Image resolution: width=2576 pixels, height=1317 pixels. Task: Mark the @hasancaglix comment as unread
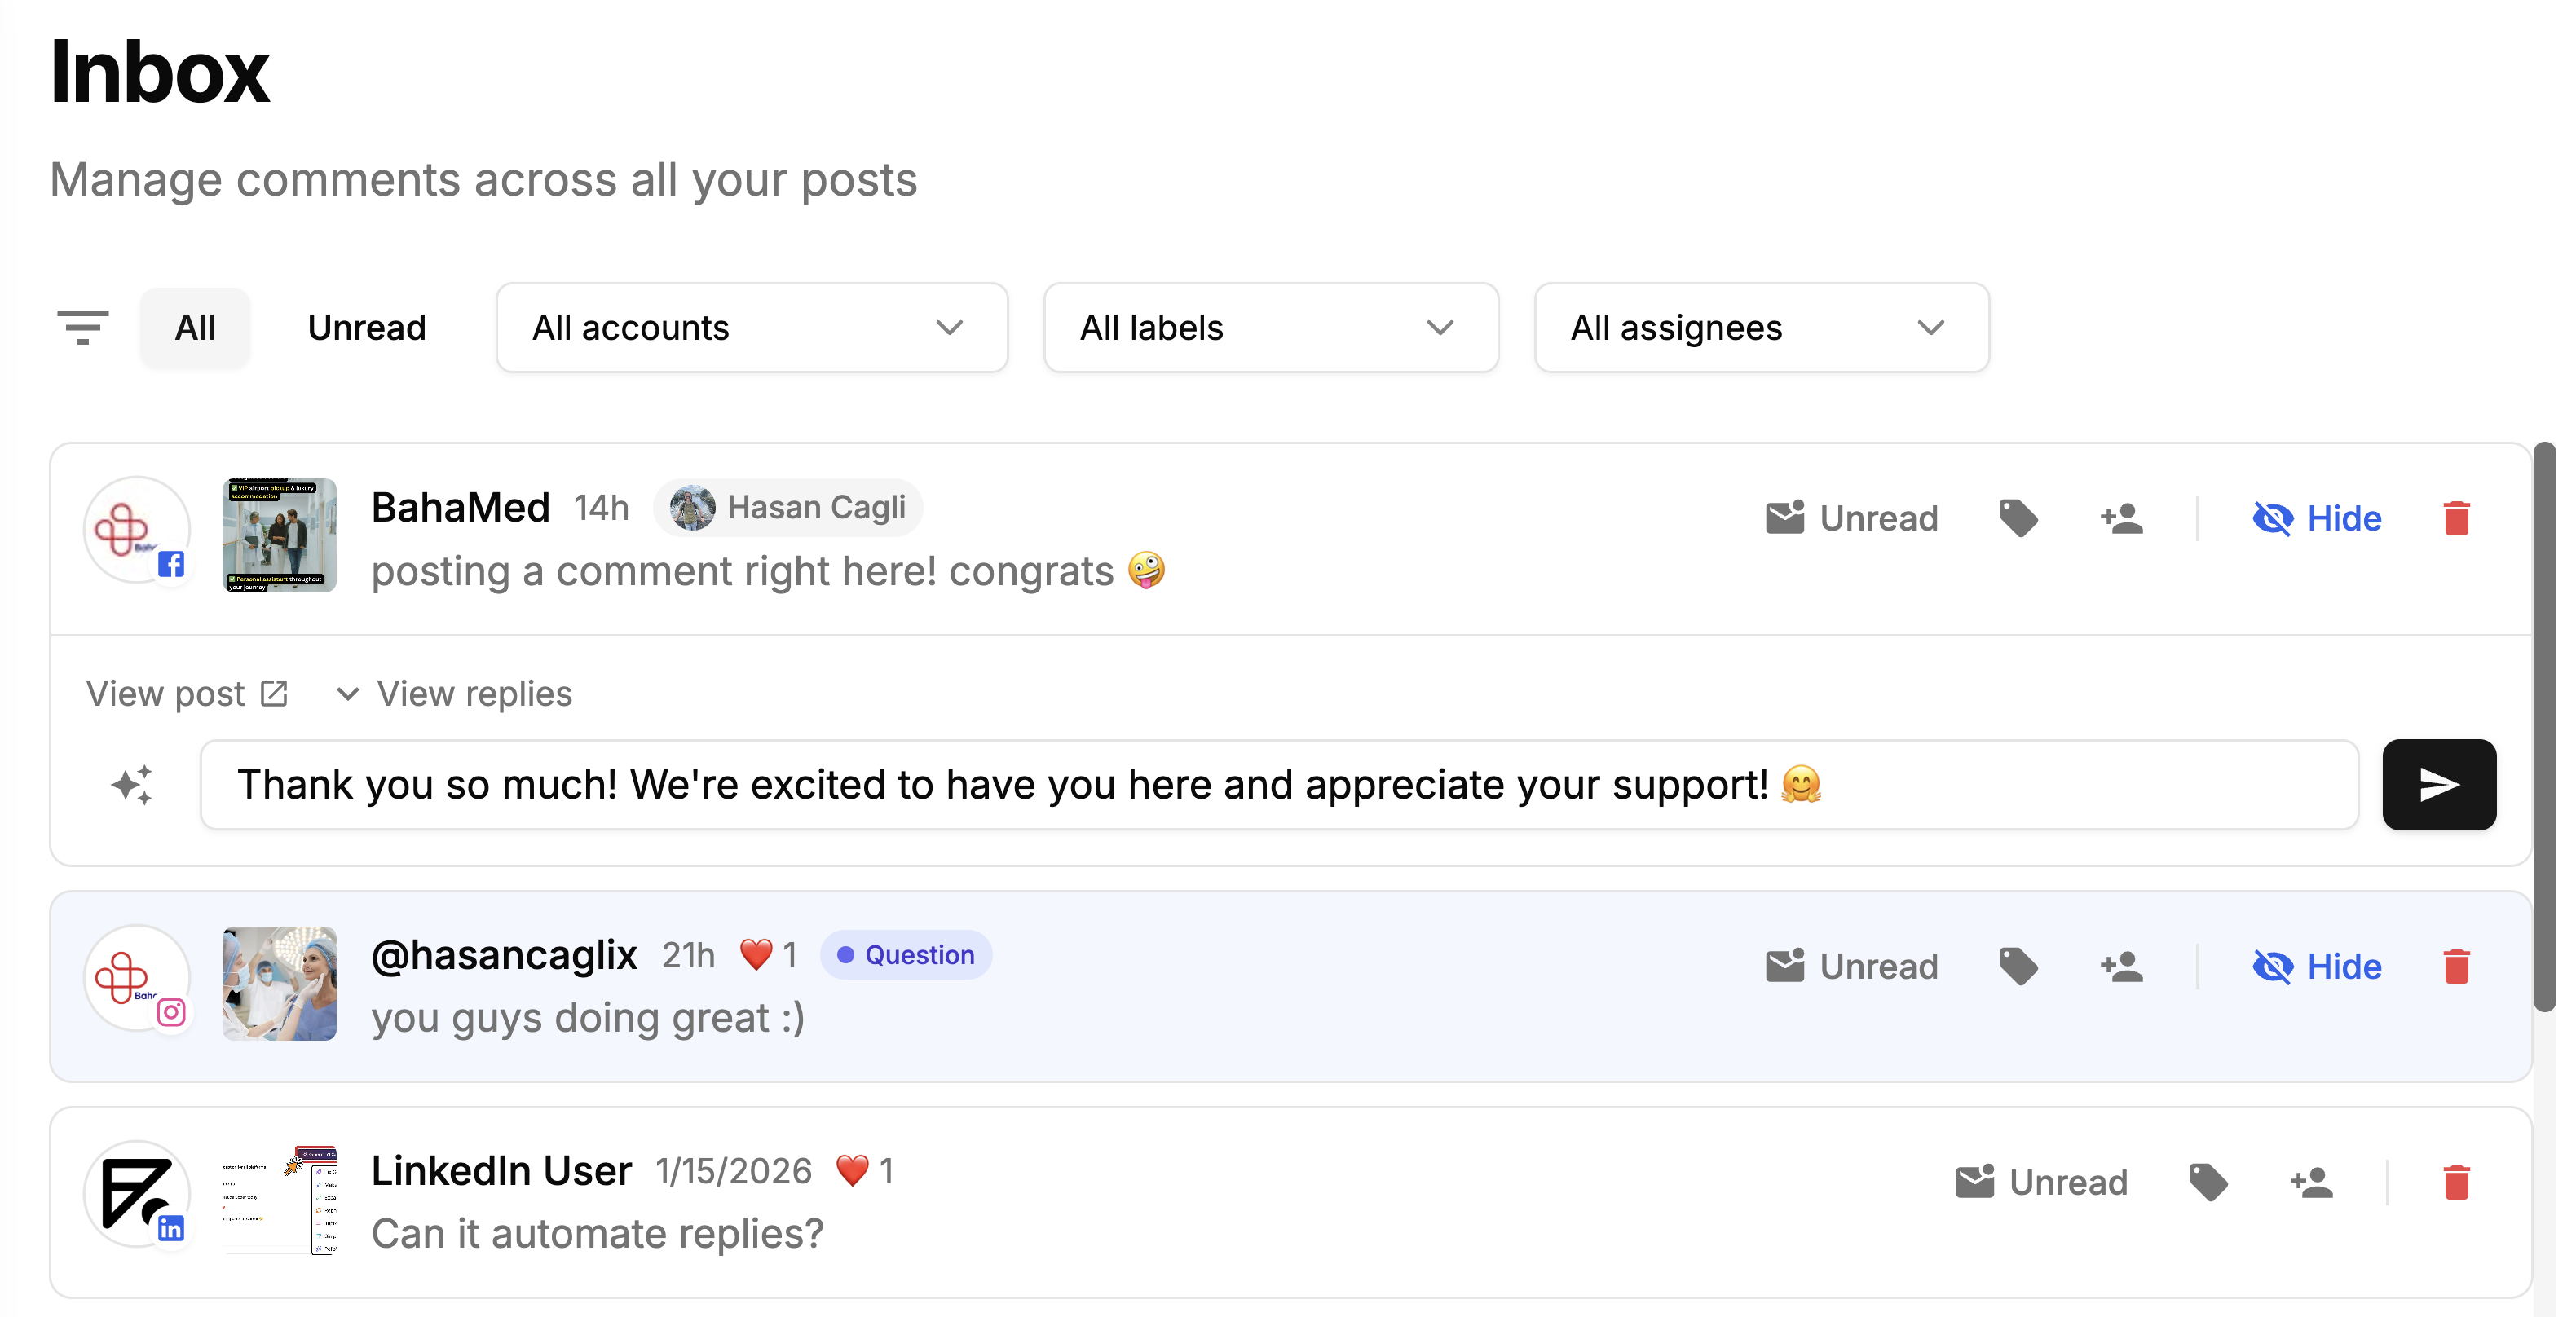point(1851,966)
